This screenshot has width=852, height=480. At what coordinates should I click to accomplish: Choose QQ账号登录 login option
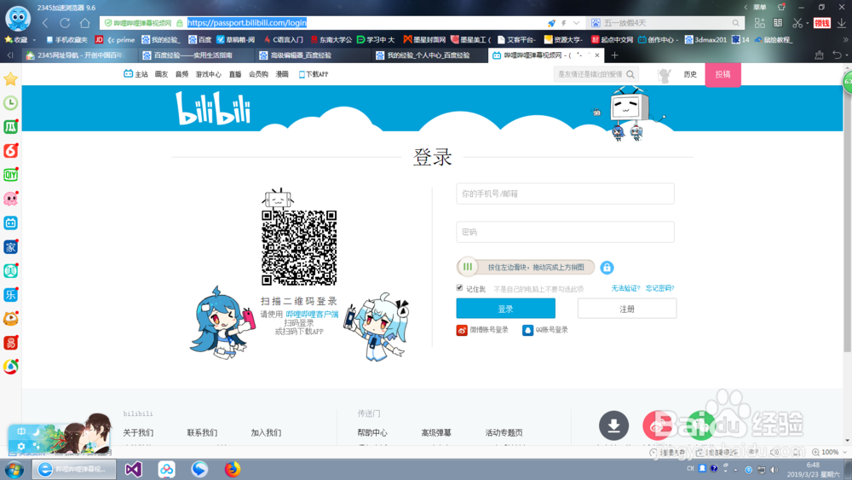(x=545, y=330)
